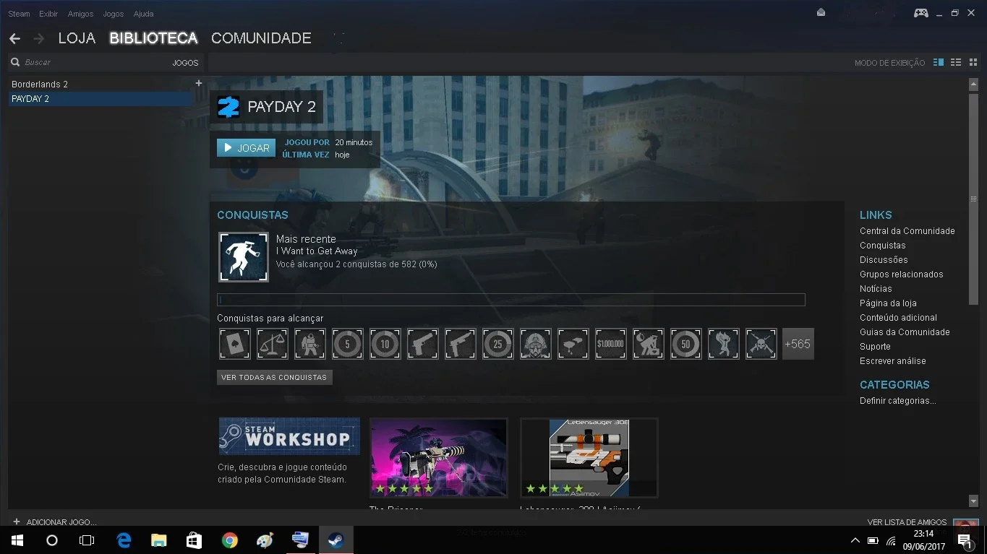Click the PAYDAY 2 blue logo icon
The height and width of the screenshot is (554, 987).
coord(228,107)
